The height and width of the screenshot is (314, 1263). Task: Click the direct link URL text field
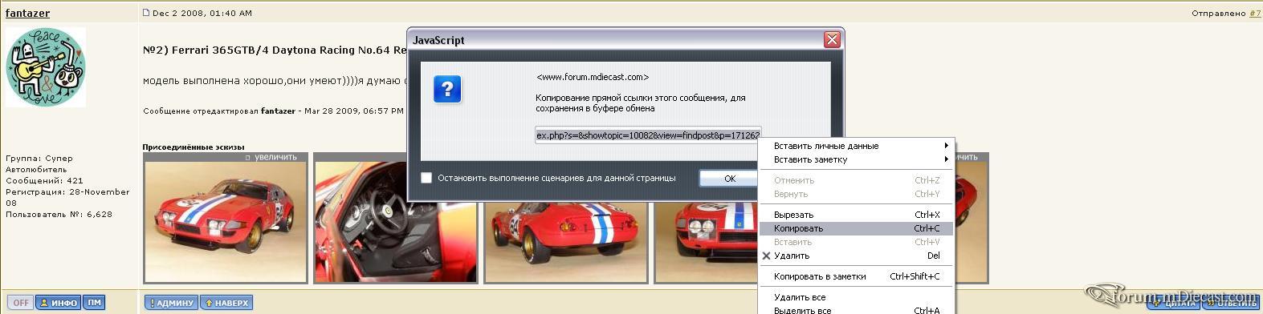click(x=648, y=135)
